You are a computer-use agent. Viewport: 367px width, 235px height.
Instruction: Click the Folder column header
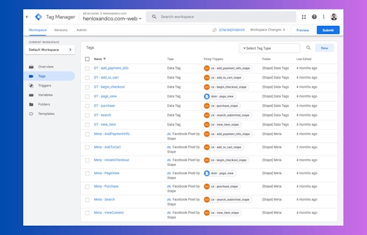click(x=267, y=59)
